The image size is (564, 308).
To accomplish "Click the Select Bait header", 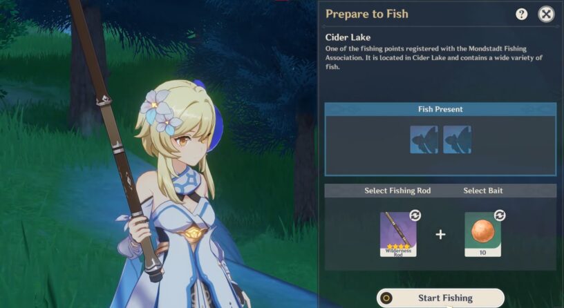I will coord(482,191).
